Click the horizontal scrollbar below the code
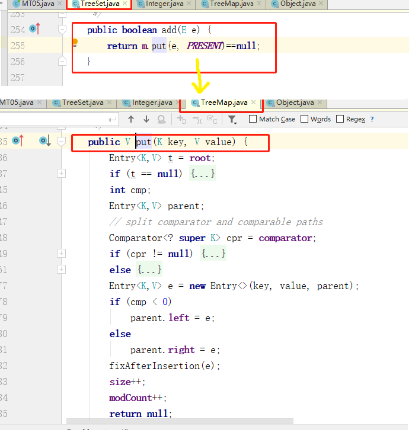This screenshot has width=412, height=436. [x=180, y=422]
